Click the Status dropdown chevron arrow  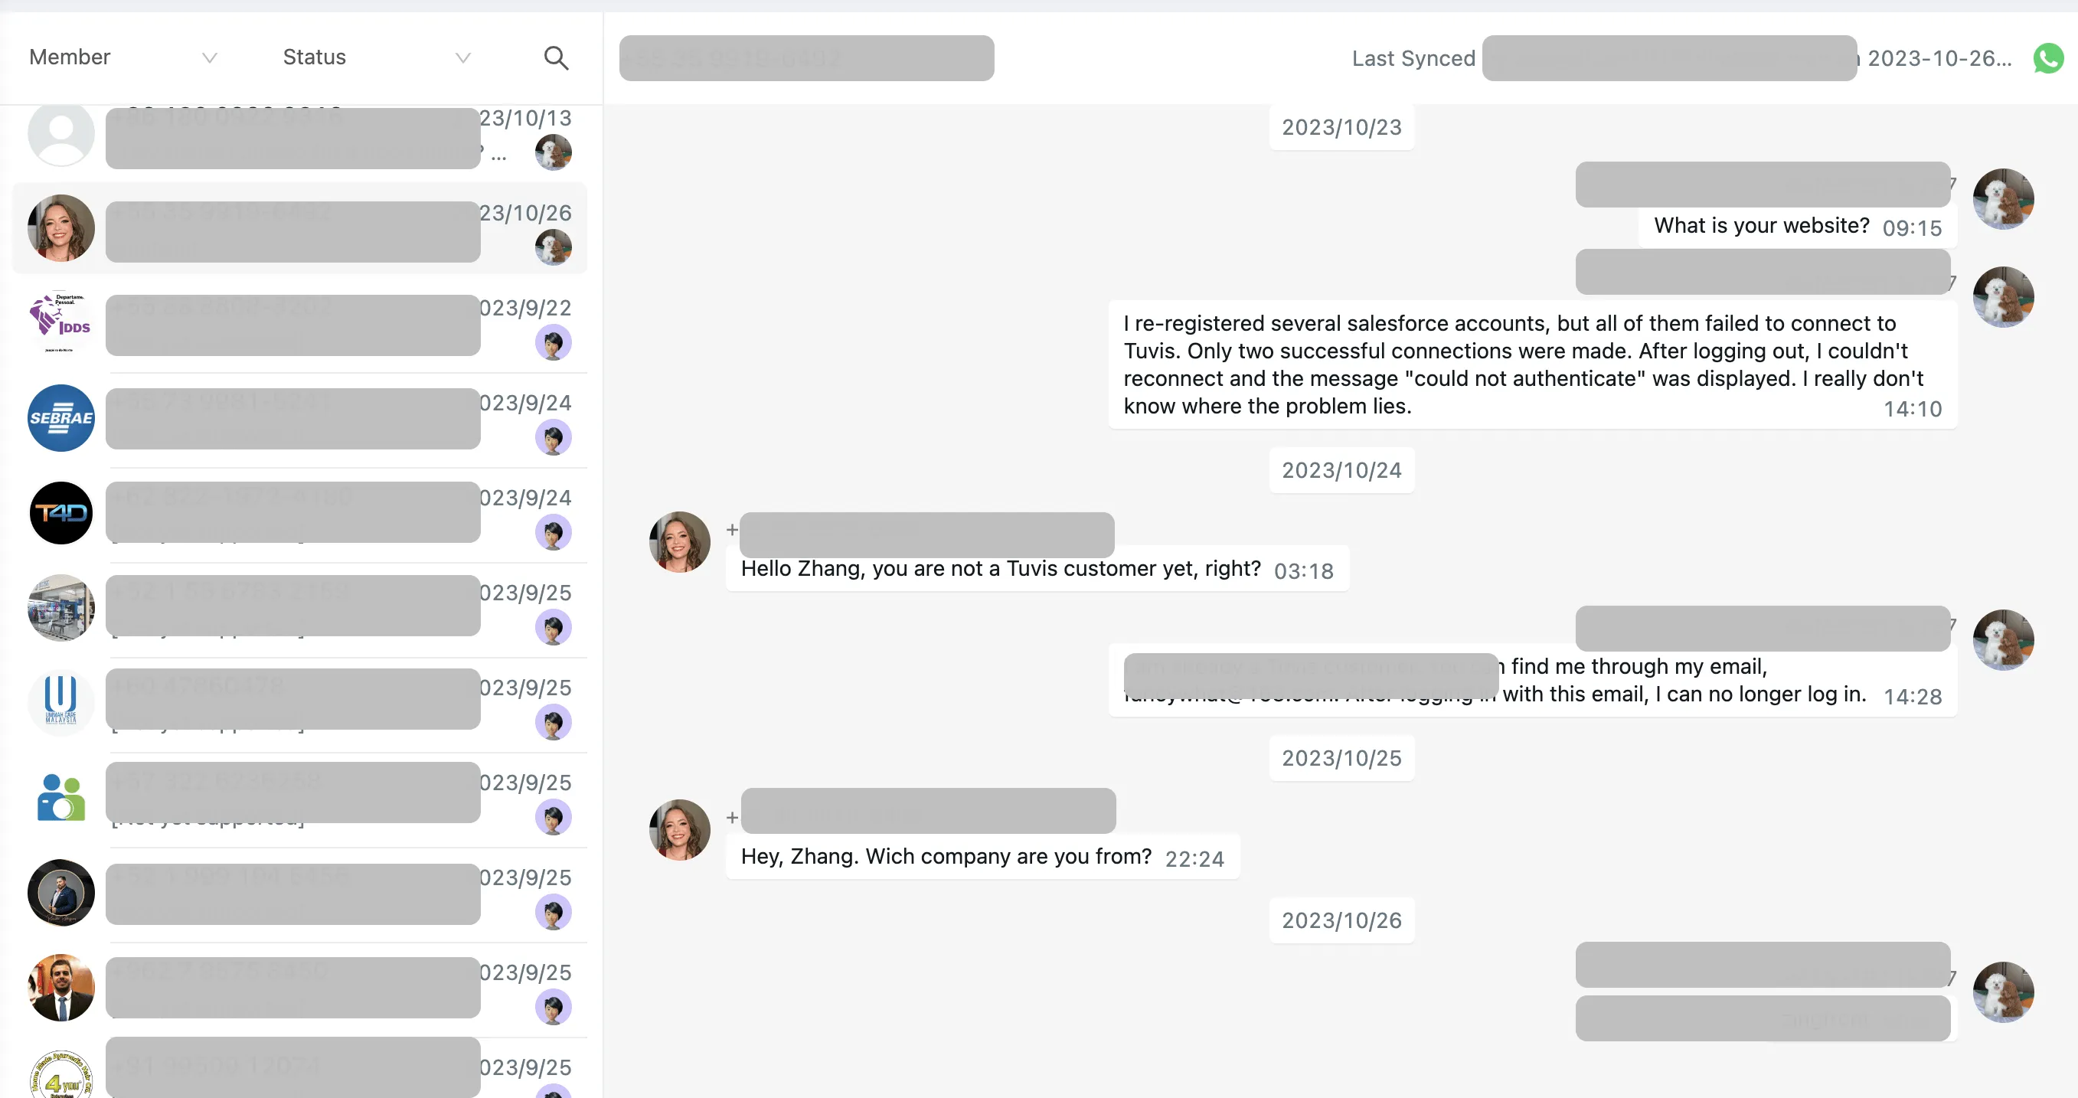[463, 58]
